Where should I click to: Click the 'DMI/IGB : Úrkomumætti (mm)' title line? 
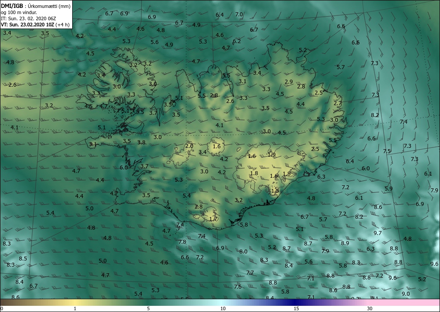coord(36,6)
